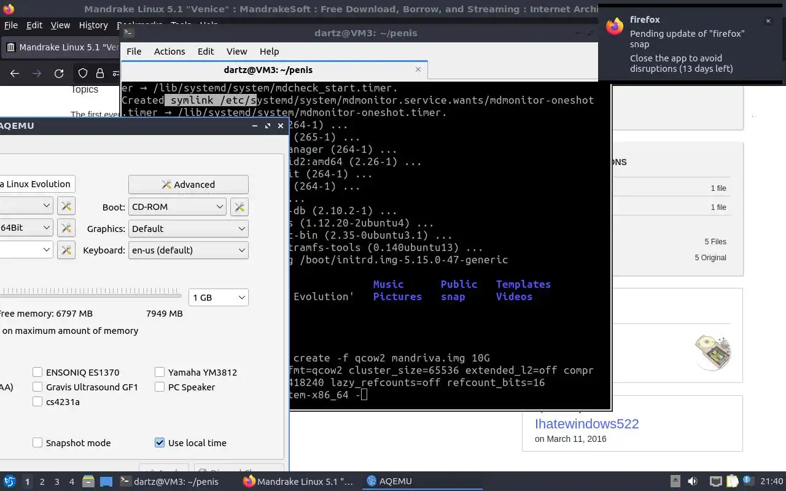Image resolution: width=786 pixels, height=491 pixels.
Task: Open the volume control in tray
Action: point(693,481)
